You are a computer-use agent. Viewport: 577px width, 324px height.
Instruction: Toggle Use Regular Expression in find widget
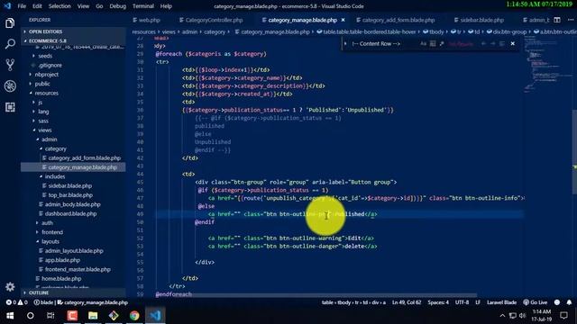442,44
